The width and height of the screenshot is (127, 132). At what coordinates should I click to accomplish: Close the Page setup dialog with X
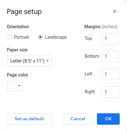click(115, 11)
